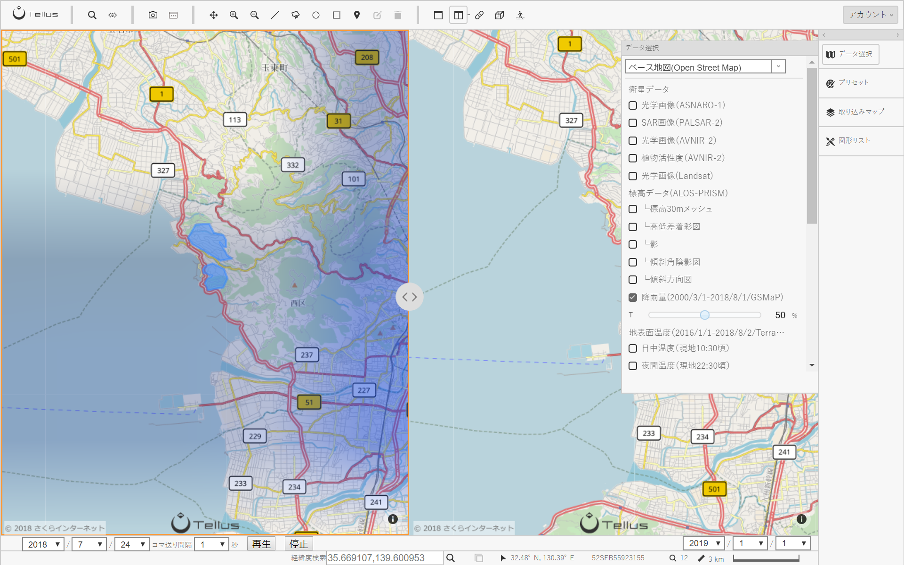Click the info icon on right map

coord(802,519)
